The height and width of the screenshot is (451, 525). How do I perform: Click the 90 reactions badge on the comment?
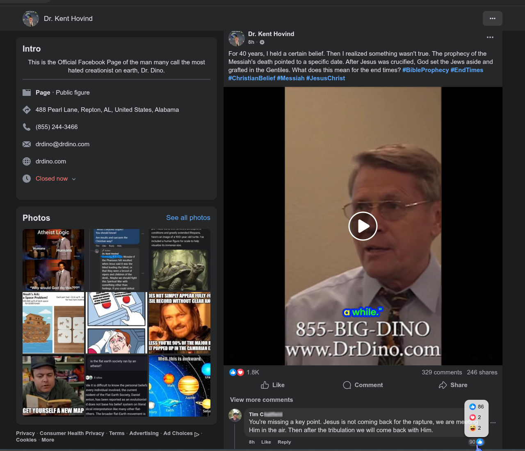click(x=476, y=442)
